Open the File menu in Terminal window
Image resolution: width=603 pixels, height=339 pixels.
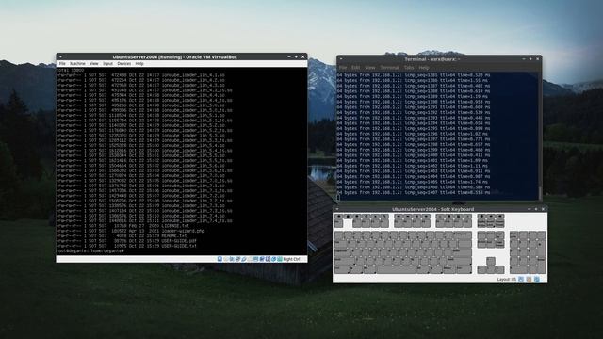pos(343,68)
